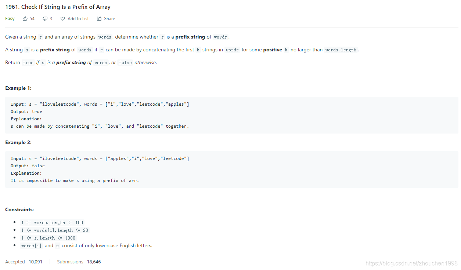This screenshot has height=270, width=461.
Task: Click the Add to List text
Action: 78,19
